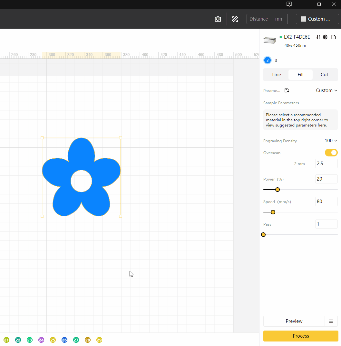Click the Sample Parameters label
341x346 pixels.
click(x=281, y=103)
